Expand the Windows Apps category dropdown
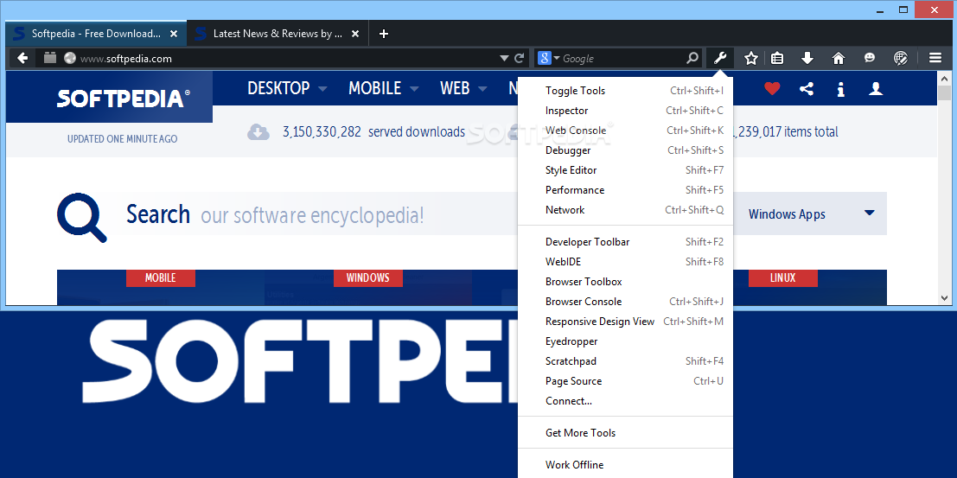This screenshot has width=957, height=478. pyautogui.click(x=870, y=213)
